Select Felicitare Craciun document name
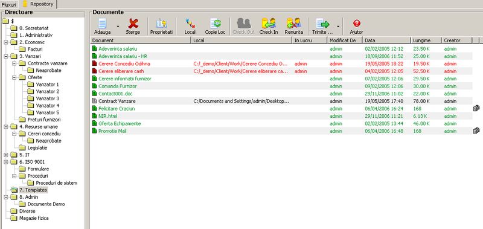Viewport: 483px width, 229px height. pos(117,109)
